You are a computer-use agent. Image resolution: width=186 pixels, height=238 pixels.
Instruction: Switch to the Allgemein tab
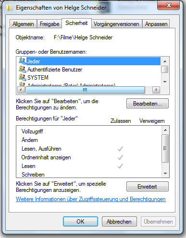coord(23,24)
